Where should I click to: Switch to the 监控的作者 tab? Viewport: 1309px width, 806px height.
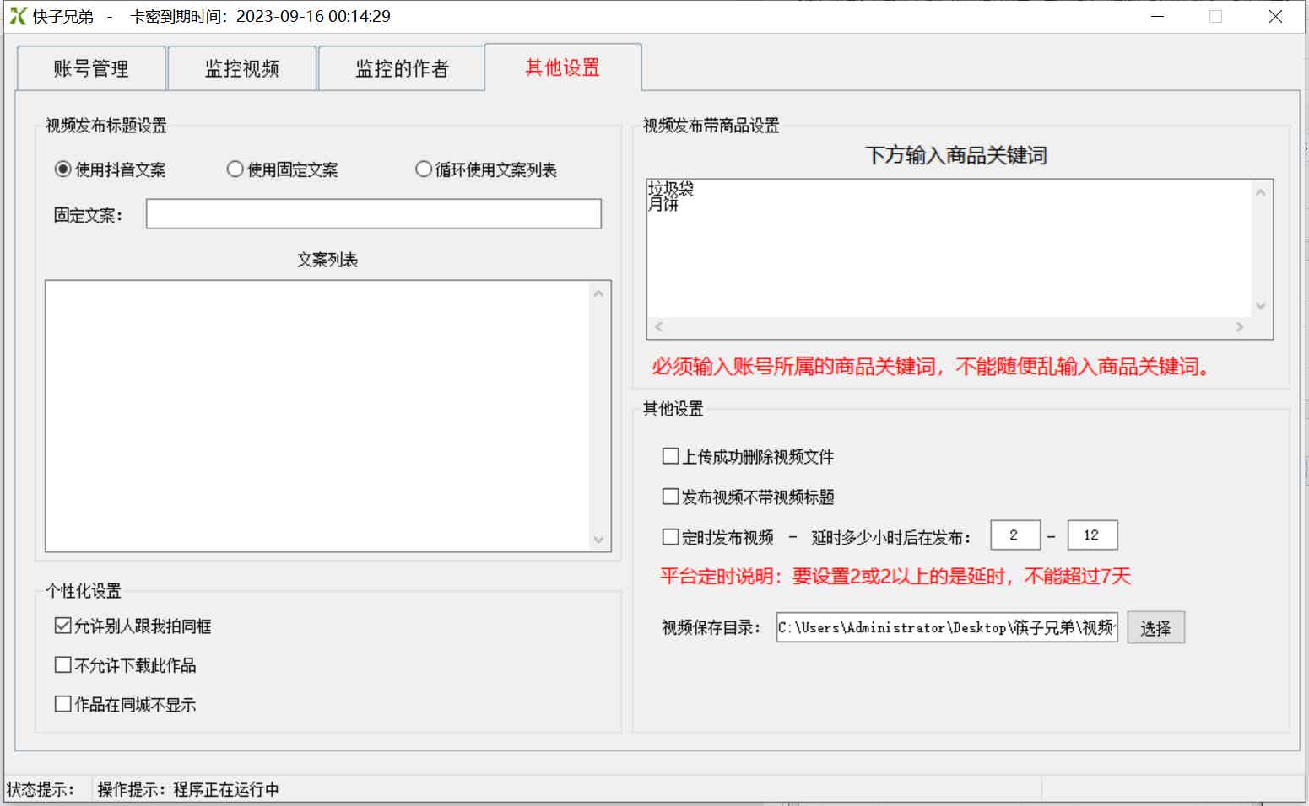(x=401, y=67)
